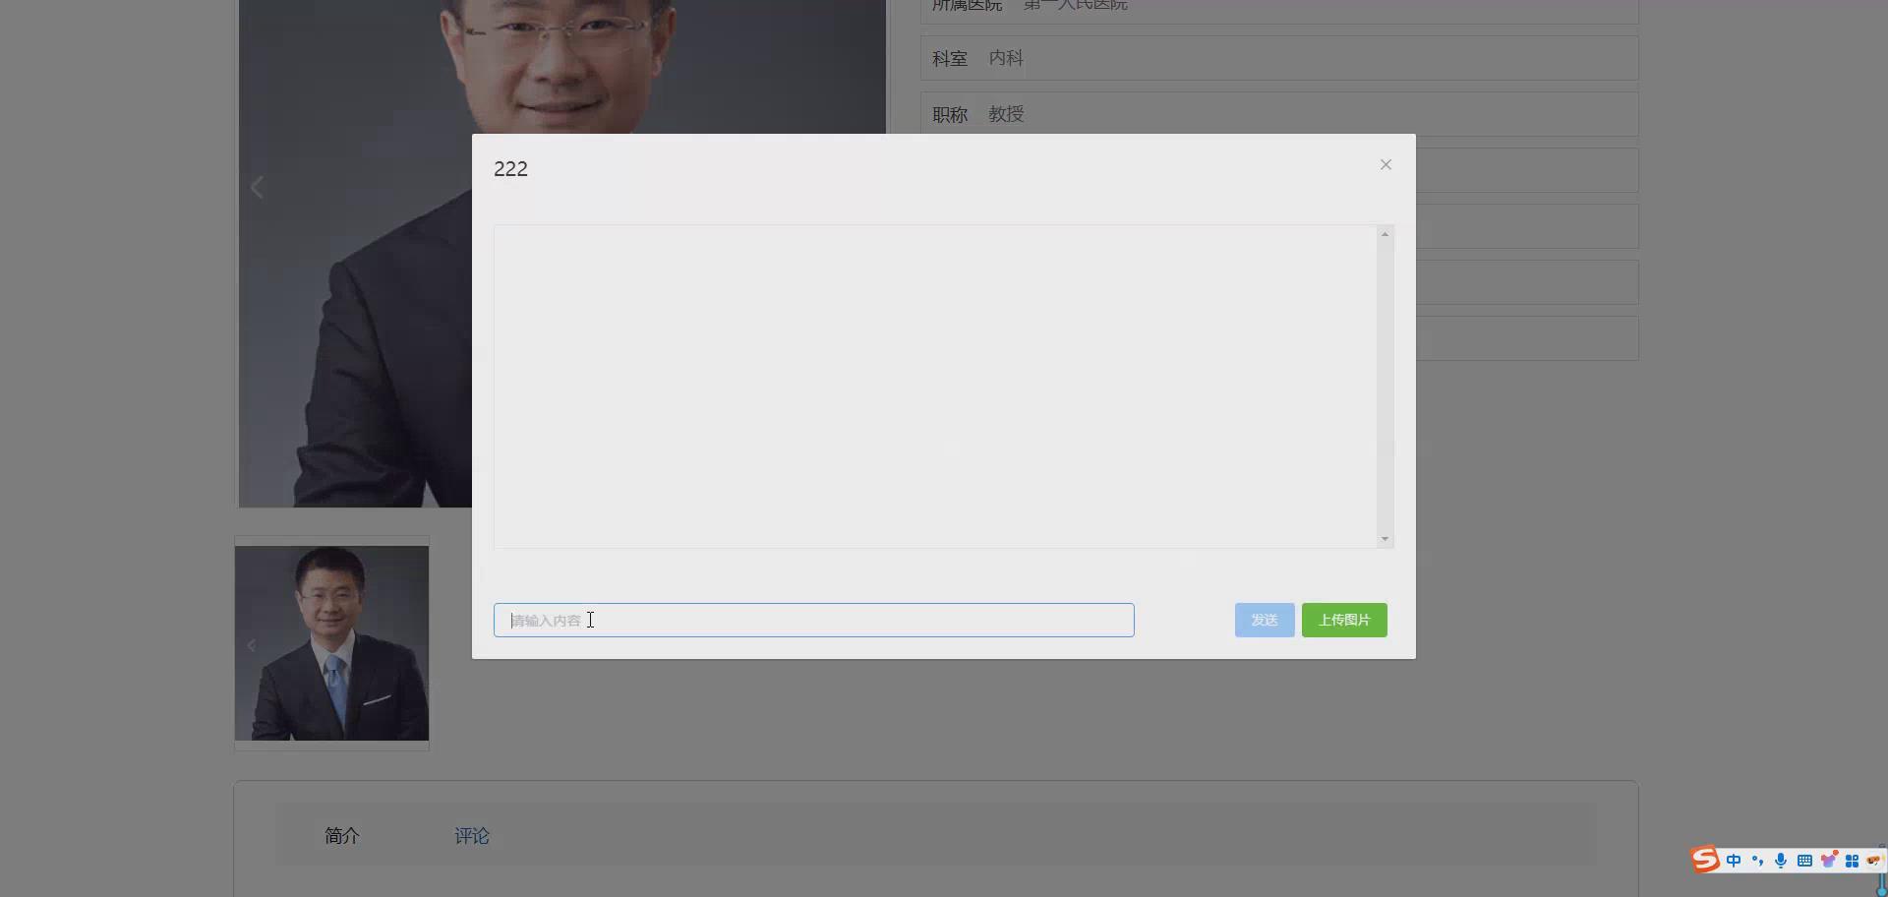This screenshot has width=1888, height=897.
Task: Open the skin shirt icon in IME bar
Action: [1828, 860]
